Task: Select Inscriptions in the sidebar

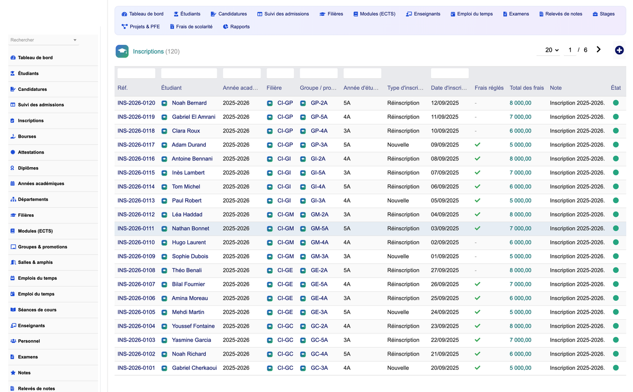Action: point(31,121)
